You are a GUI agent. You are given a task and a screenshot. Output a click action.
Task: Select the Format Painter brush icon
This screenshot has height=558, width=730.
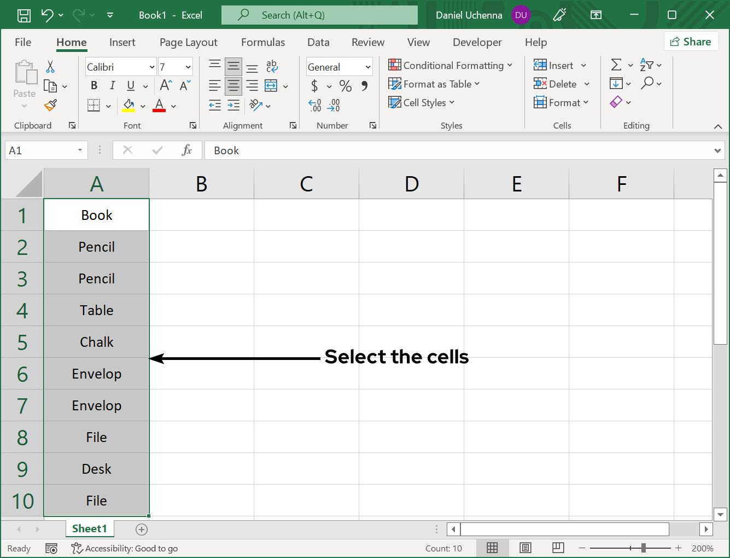tap(51, 105)
